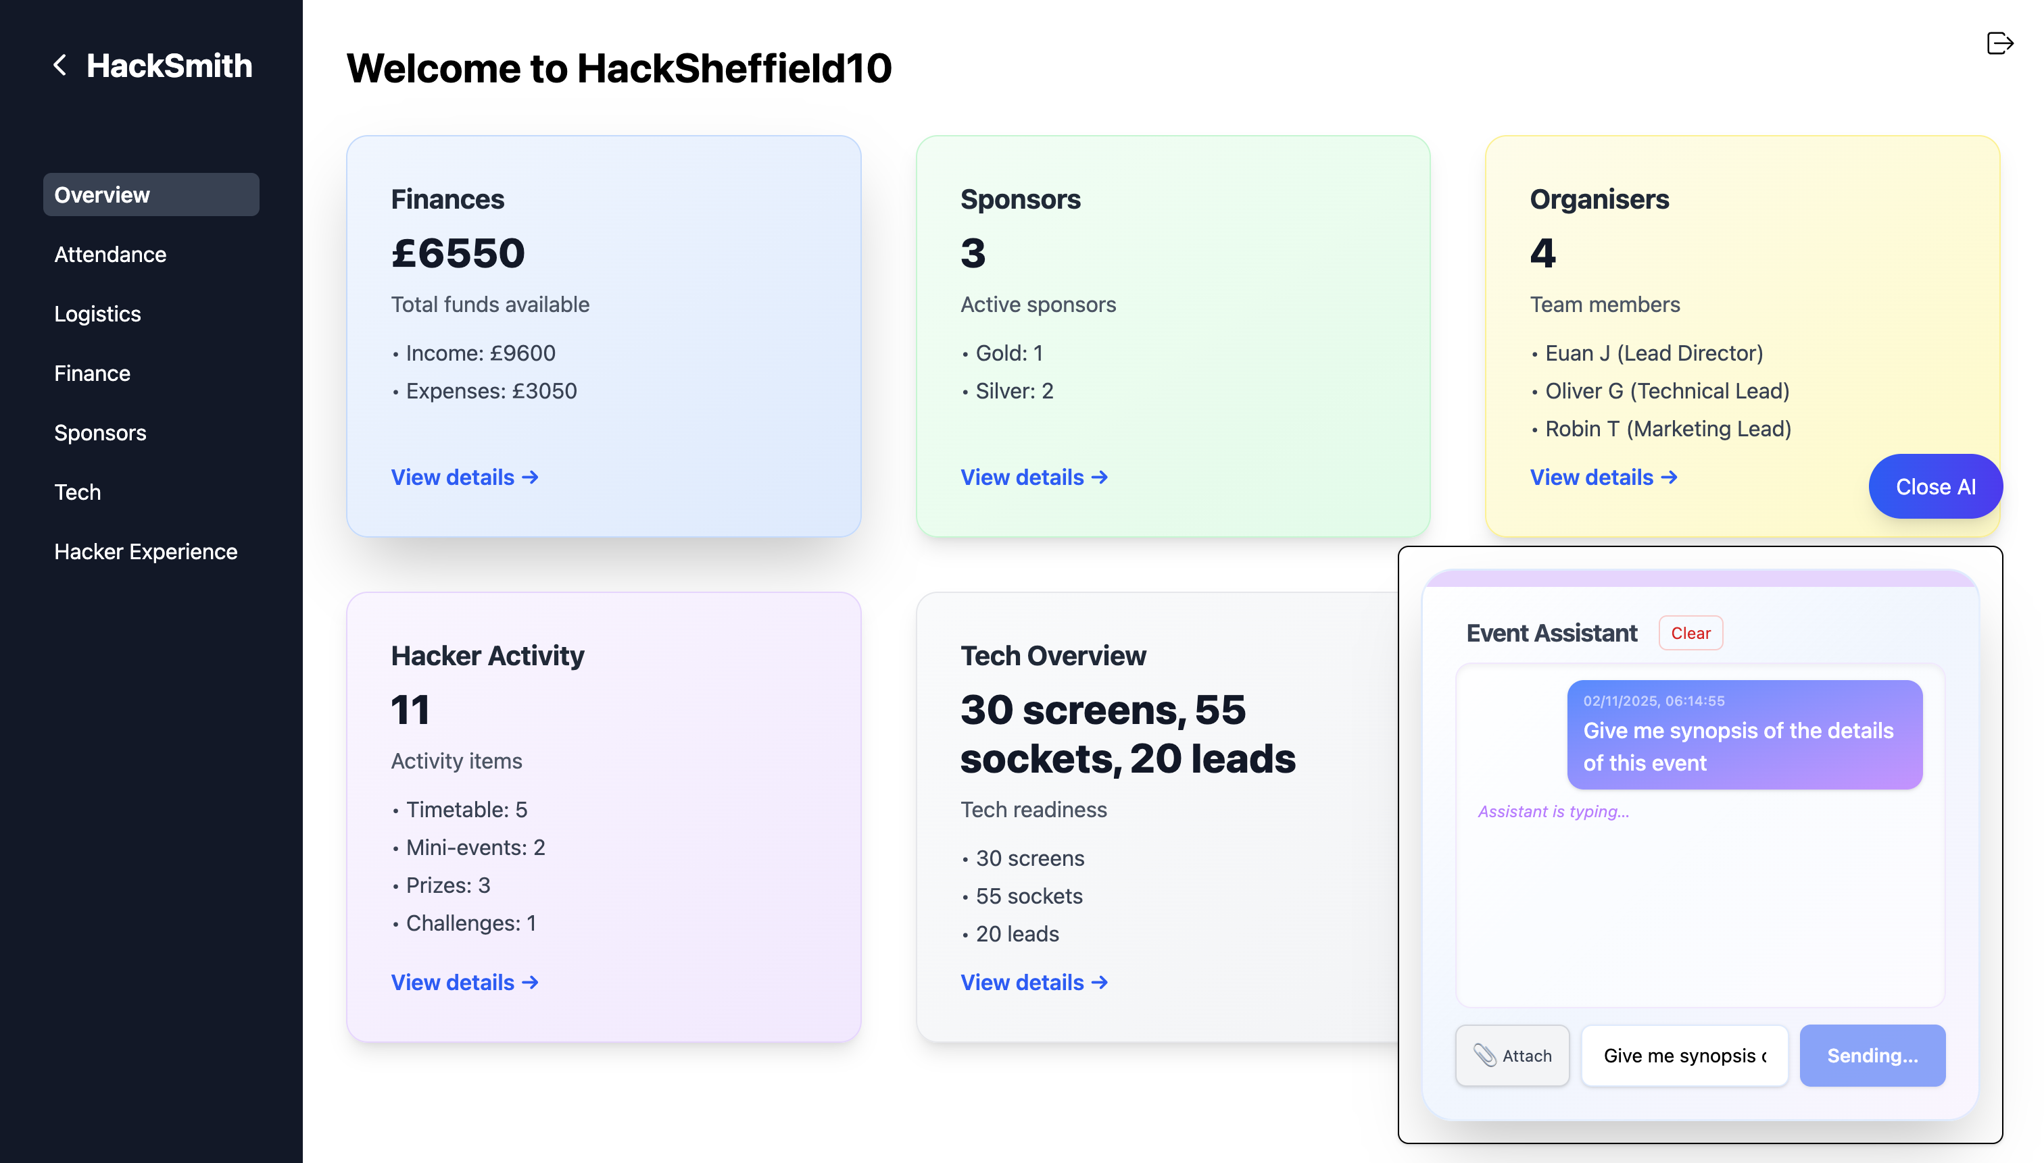
Task: View details of Tech Overview card
Action: (1033, 982)
